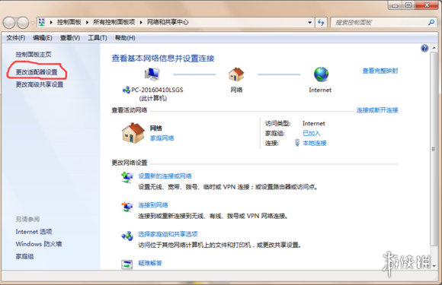Open the 文件(F) menu

coord(15,38)
